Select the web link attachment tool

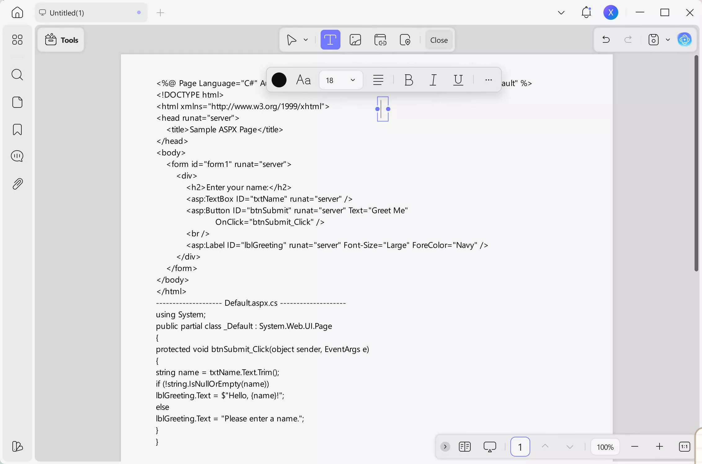tap(380, 40)
